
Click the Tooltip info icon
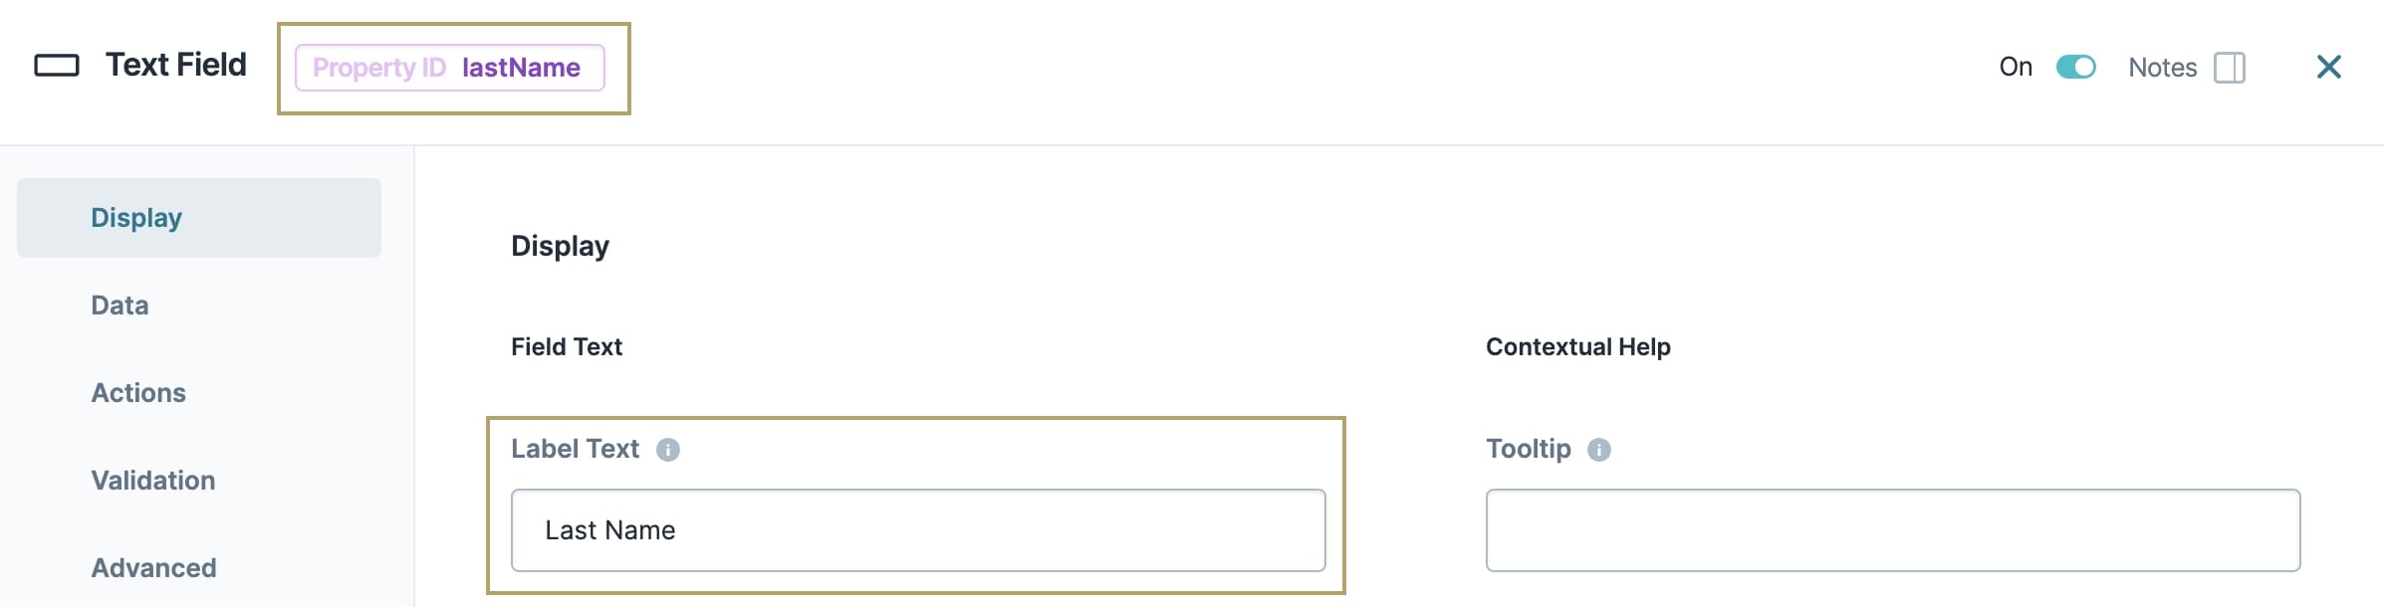(1599, 450)
